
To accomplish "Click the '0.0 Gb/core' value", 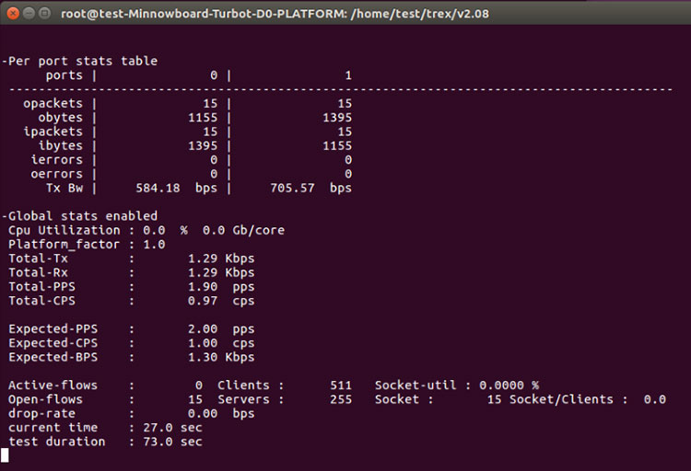I will click(244, 230).
